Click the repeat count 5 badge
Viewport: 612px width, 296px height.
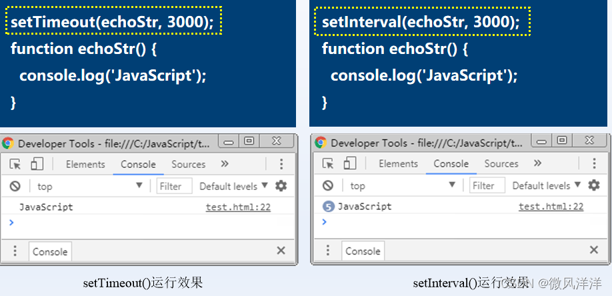(x=329, y=207)
